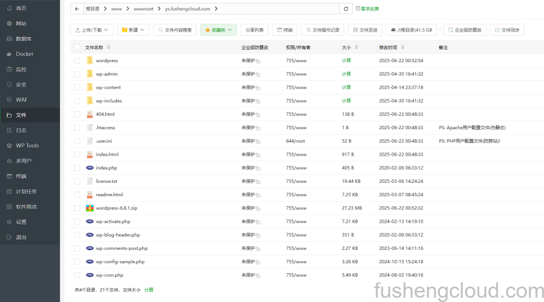Refresh the file list with reload icon
The width and height of the screenshot is (544, 302).
click(346, 9)
